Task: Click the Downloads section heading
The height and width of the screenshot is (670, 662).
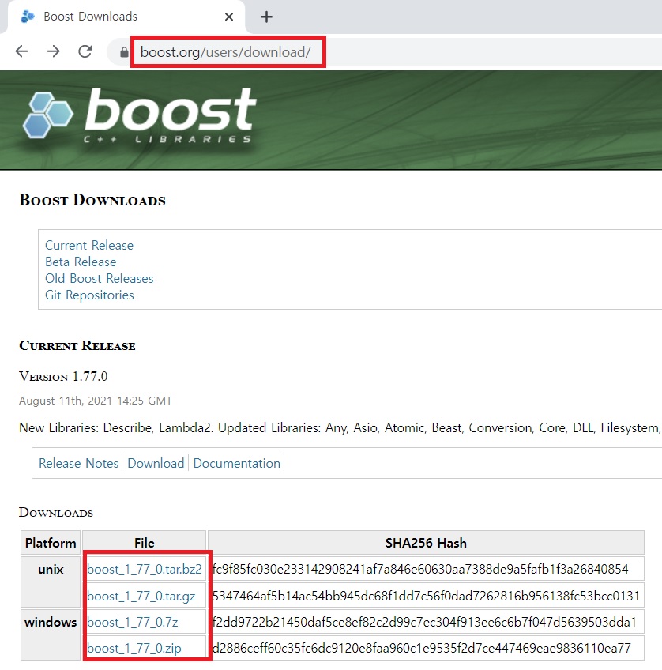Action: (x=56, y=512)
